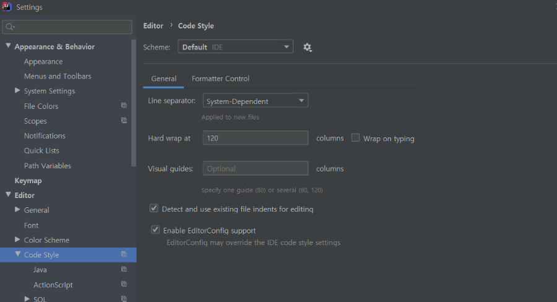Click the scheme settings gear icon

(x=308, y=47)
